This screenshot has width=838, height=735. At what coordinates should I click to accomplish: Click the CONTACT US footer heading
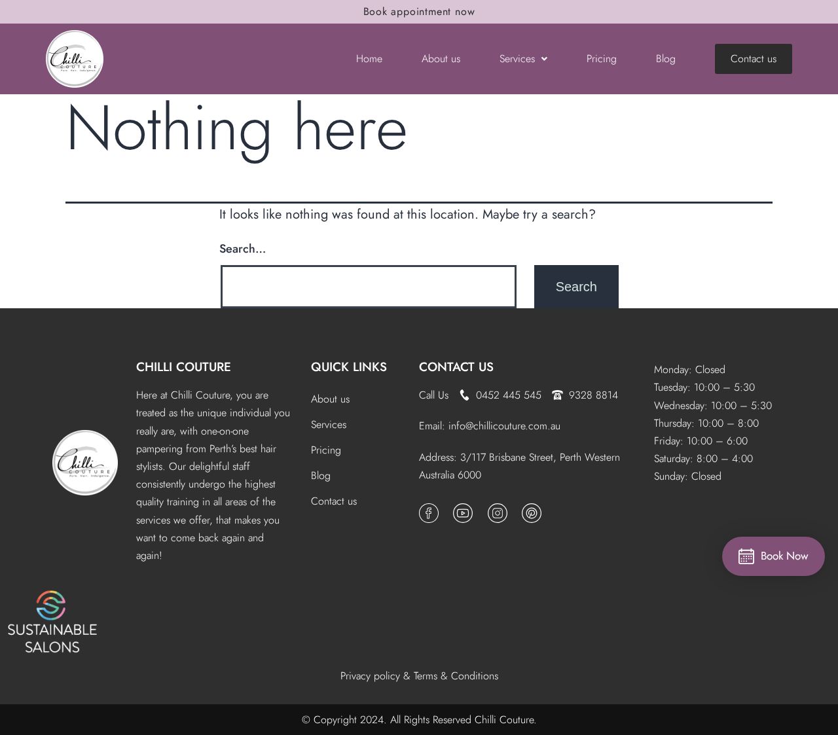(456, 367)
